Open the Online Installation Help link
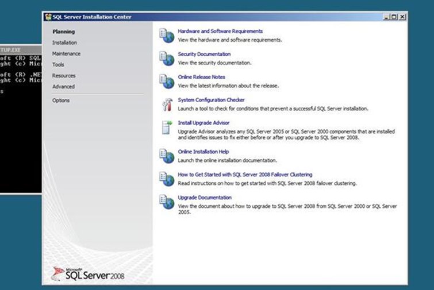The image size is (434, 290). (x=203, y=152)
